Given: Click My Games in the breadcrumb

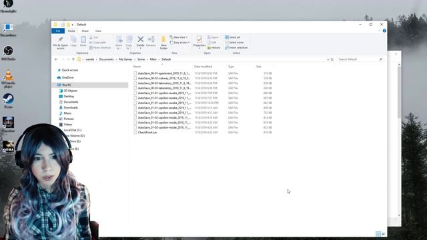Looking at the screenshot, I should pos(125,59).
